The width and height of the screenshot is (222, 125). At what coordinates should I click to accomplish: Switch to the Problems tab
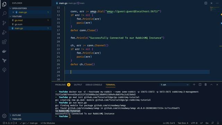60,85
